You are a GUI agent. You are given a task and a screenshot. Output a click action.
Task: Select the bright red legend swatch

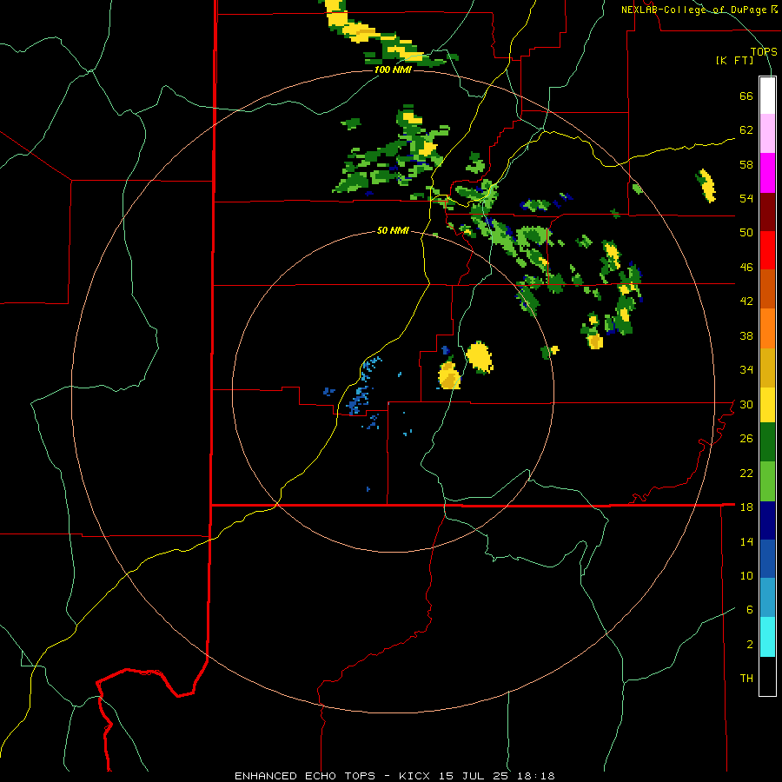click(x=767, y=250)
